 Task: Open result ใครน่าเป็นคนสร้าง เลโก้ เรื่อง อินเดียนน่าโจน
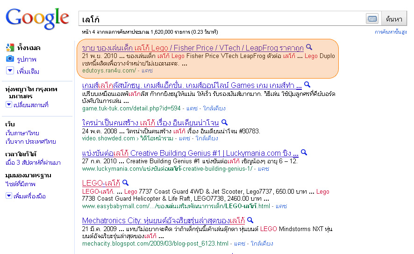(x=150, y=123)
